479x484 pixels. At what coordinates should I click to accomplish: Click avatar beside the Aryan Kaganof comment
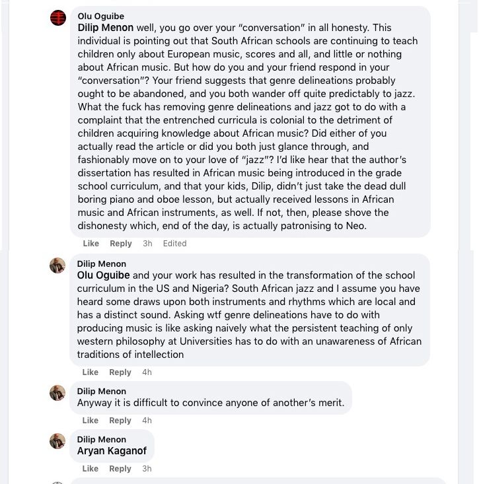pyautogui.click(x=57, y=441)
